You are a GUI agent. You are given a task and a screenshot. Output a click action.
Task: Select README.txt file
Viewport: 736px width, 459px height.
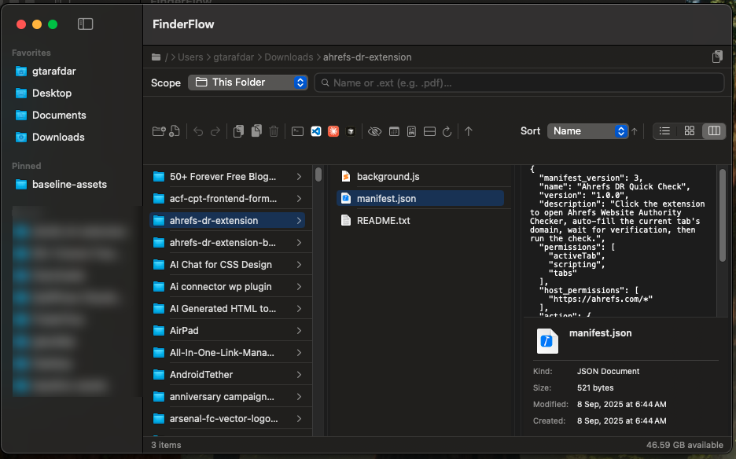[420, 221]
